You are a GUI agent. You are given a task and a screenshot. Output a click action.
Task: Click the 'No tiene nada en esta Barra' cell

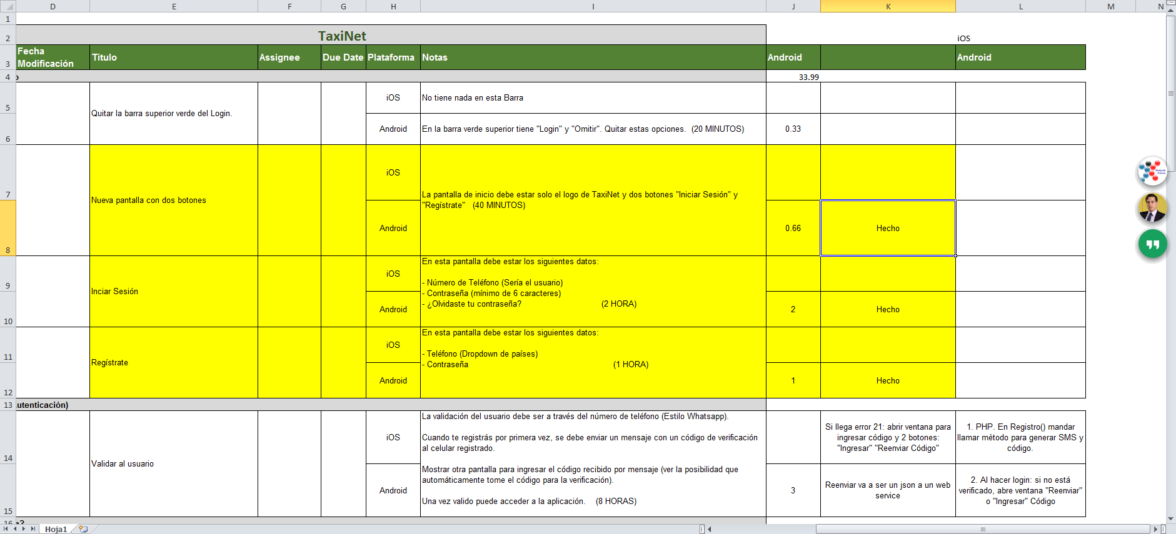(593, 97)
